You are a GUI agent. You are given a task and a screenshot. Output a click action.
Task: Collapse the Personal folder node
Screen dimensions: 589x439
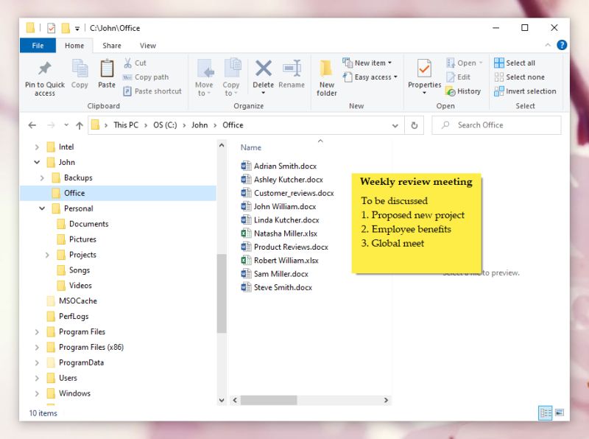point(42,208)
